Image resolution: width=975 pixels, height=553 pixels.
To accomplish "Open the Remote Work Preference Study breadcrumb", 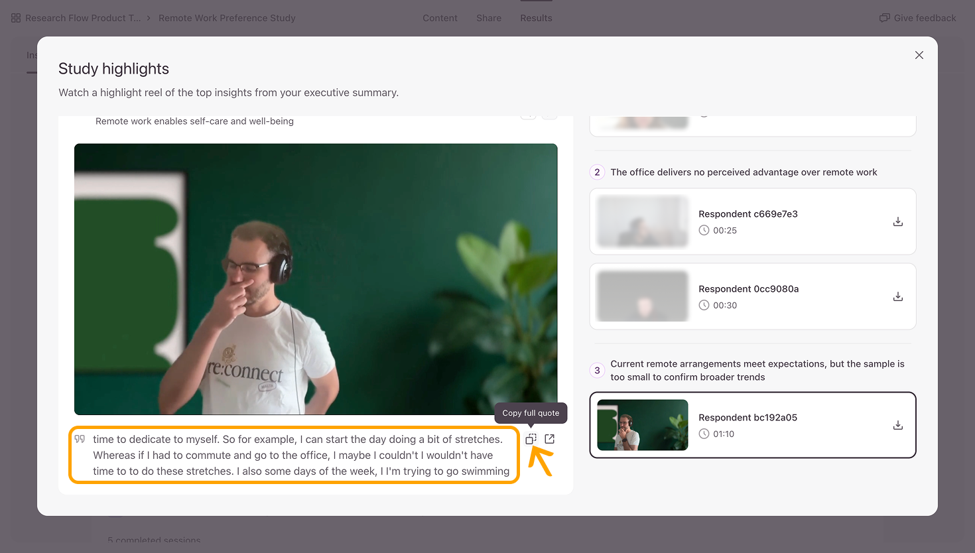I will 227,18.
